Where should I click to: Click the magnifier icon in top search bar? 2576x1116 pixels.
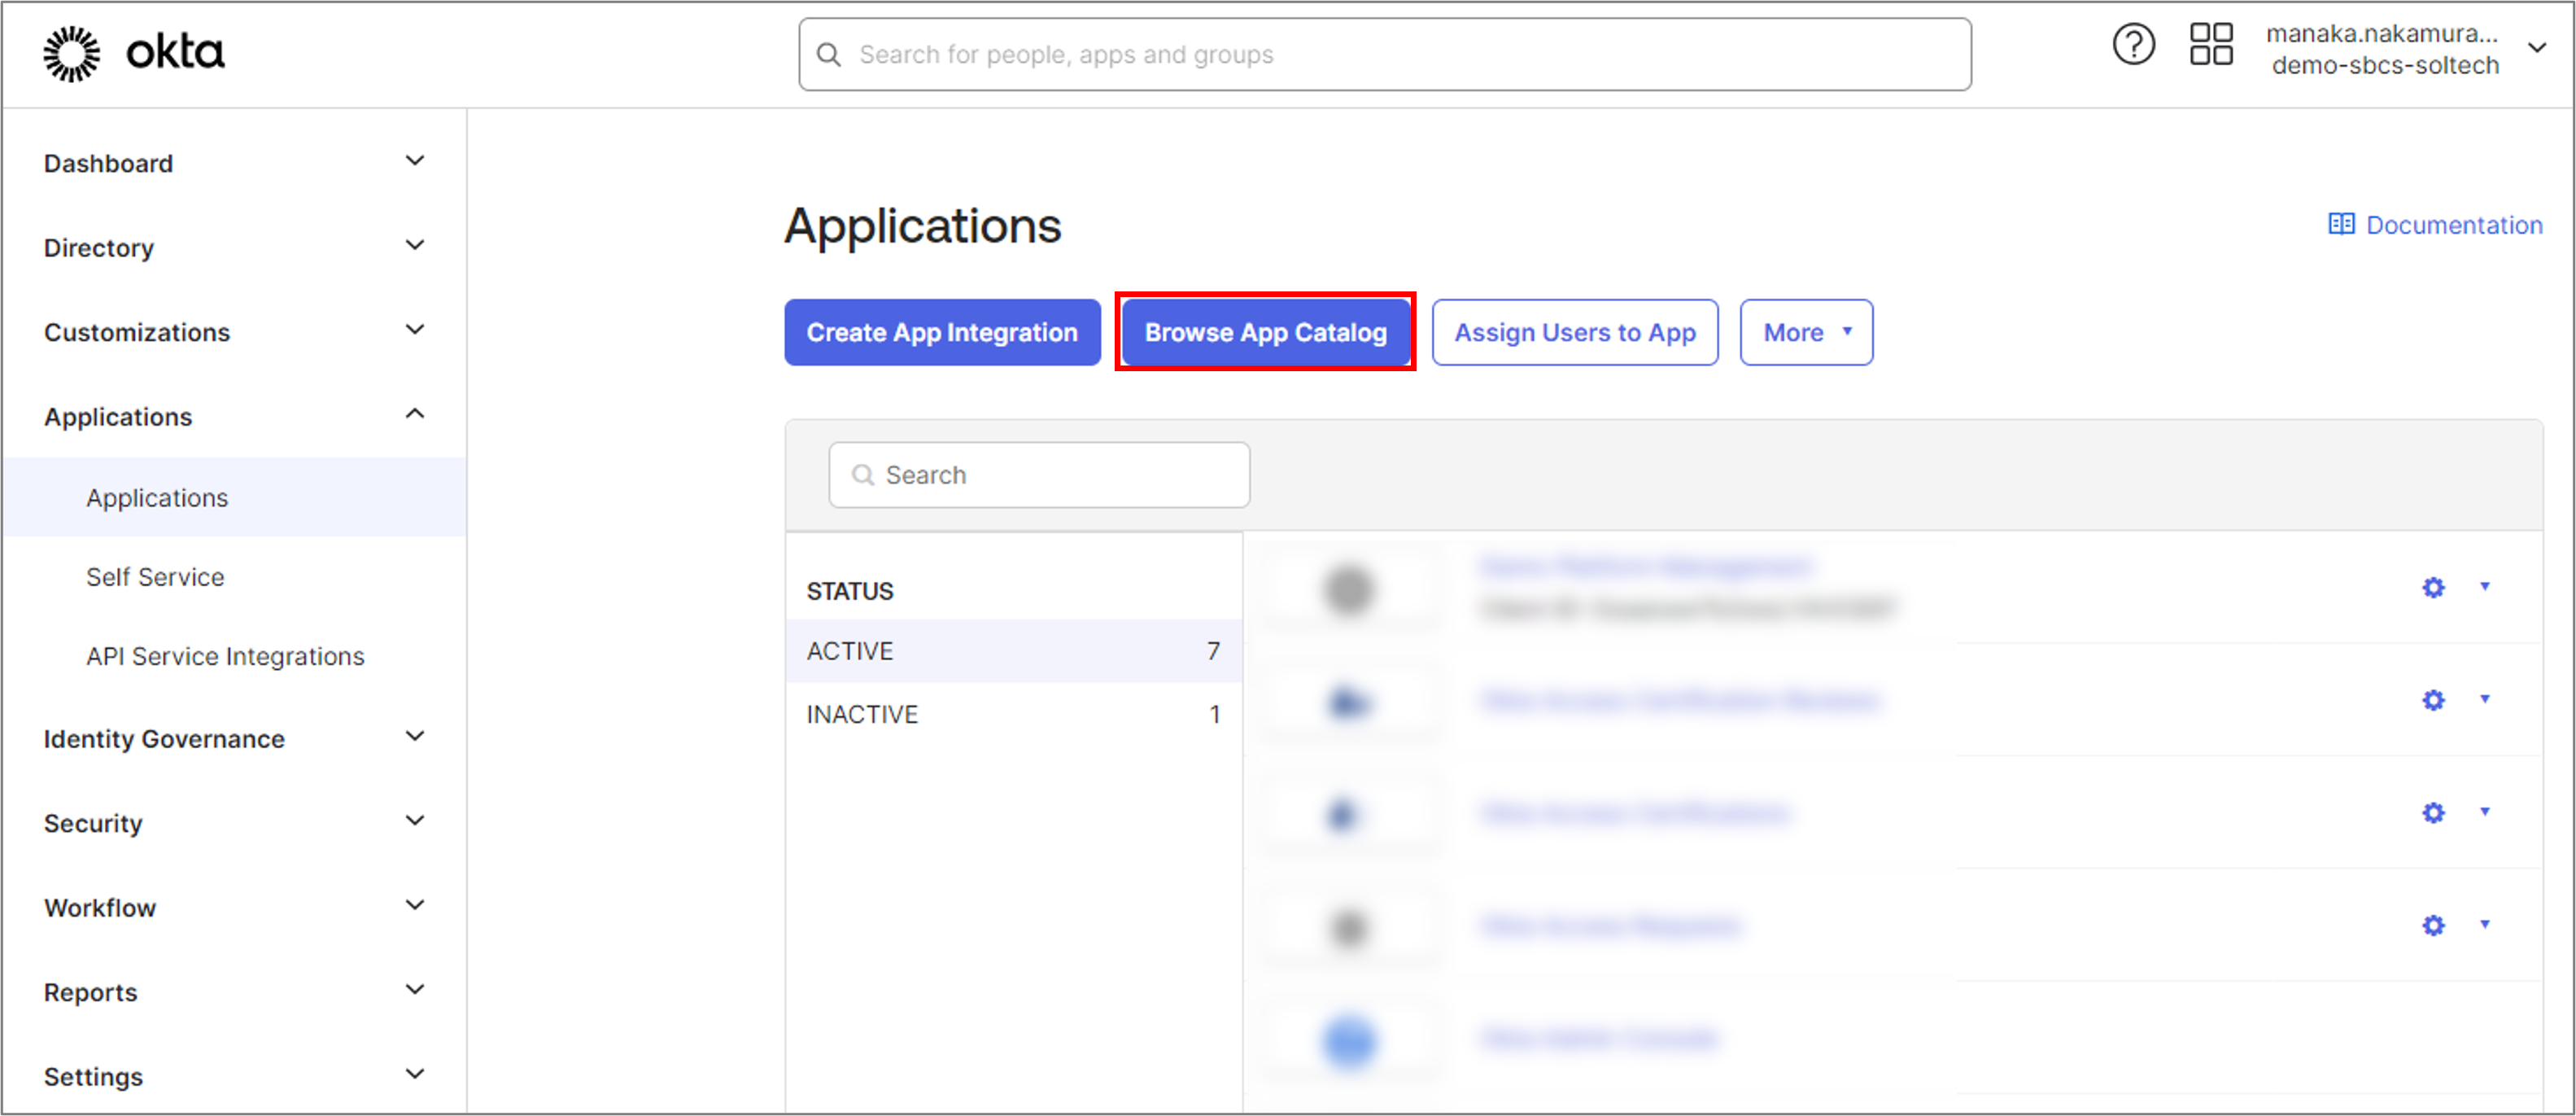[829, 54]
